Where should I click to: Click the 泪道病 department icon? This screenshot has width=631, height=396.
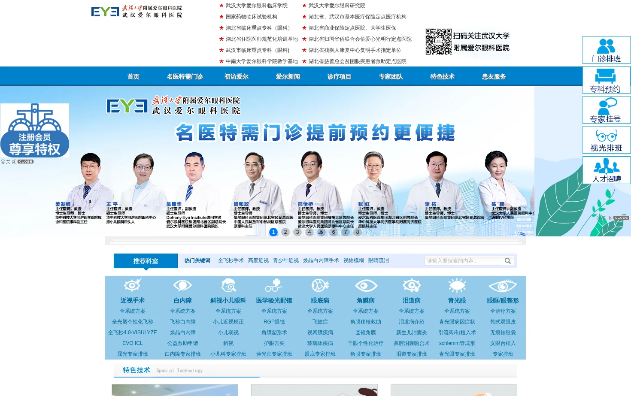click(411, 285)
